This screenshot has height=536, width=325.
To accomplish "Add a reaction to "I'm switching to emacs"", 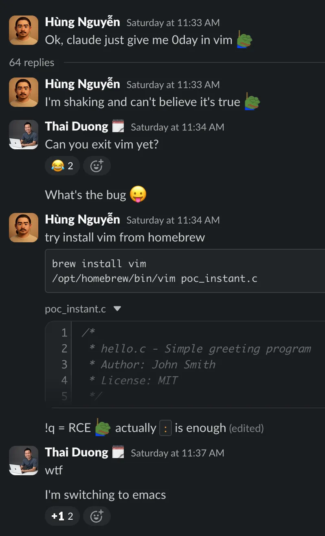I will point(97,516).
